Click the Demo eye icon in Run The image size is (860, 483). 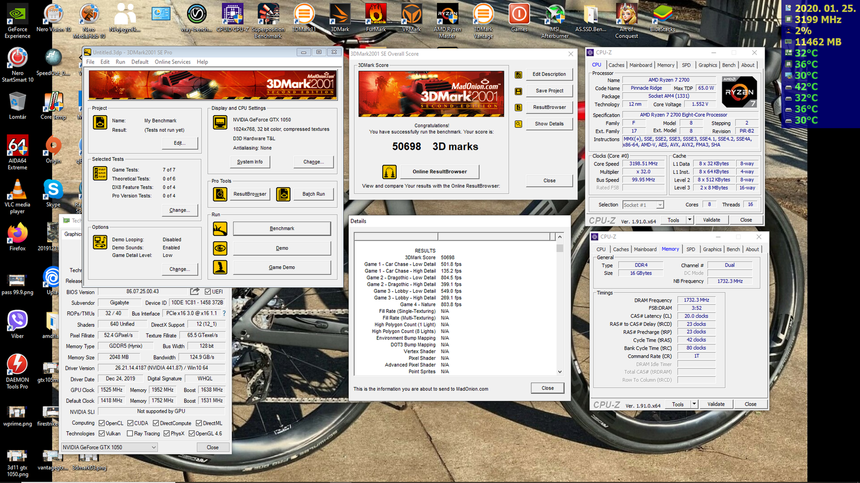point(220,248)
